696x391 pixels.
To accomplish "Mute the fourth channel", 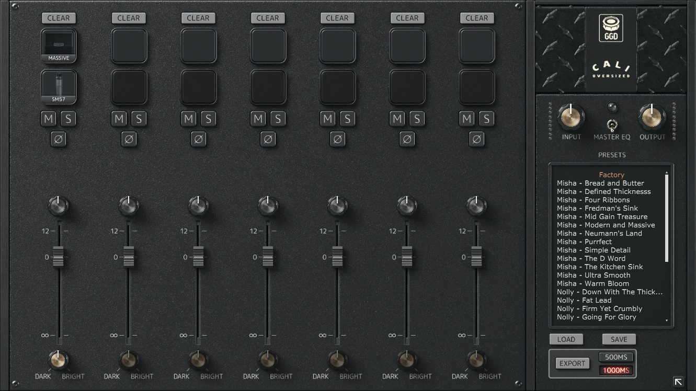I will [x=258, y=119].
